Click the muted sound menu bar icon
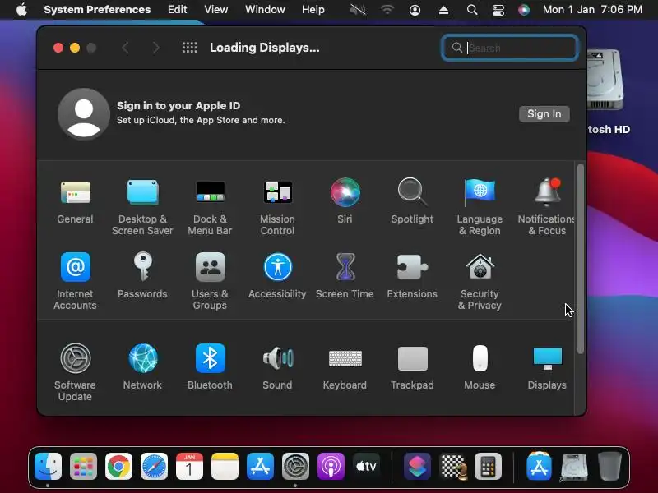The width and height of the screenshot is (658, 493). (358, 10)
